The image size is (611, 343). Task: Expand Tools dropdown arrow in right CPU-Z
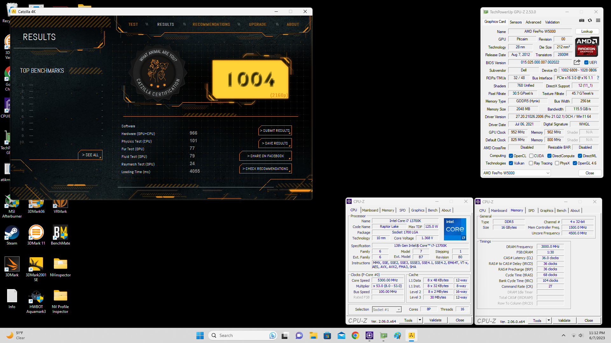pos(549,320)
